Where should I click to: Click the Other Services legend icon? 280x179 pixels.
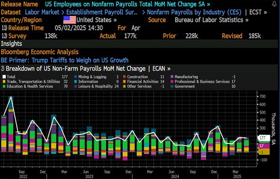tap(124, 87)
